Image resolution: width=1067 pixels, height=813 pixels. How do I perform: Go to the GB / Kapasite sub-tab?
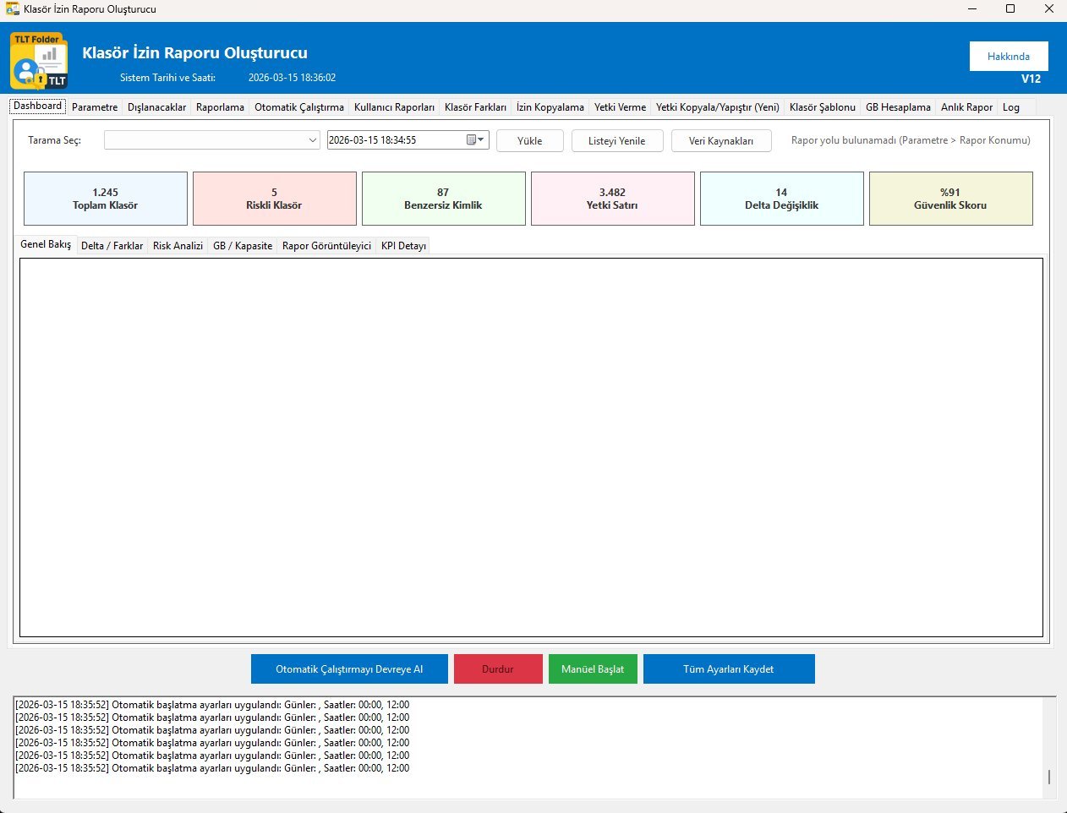click(x=243, y=246)
